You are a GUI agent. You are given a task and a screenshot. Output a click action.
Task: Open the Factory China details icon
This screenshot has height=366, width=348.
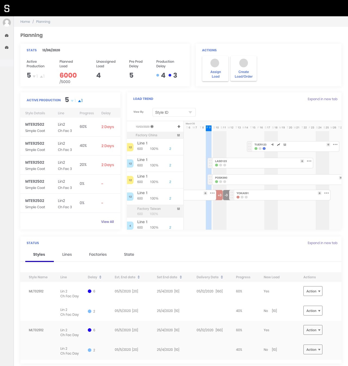(x=179, y=135)
